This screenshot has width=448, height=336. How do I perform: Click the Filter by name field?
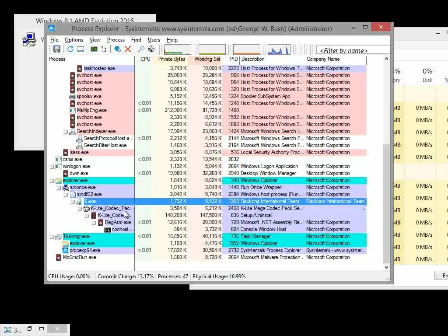click(x=353, y=50)
